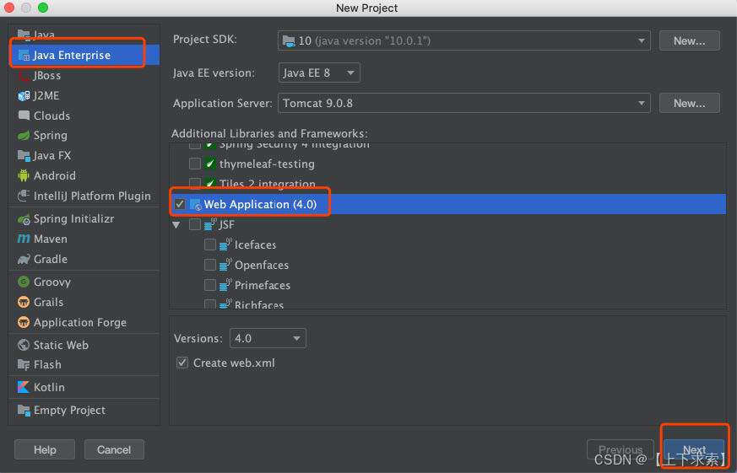The width and height of the screenshot is (737, 473).
Task: Select the Gradle elephant icon
Action: [24, 259]
